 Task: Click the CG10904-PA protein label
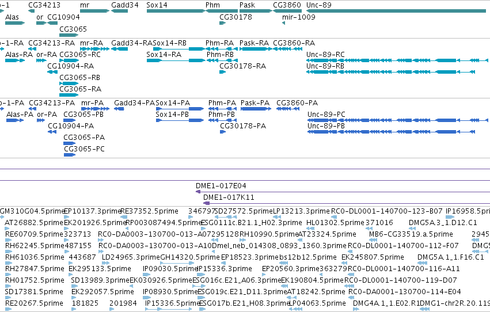(x=71, y=126)
